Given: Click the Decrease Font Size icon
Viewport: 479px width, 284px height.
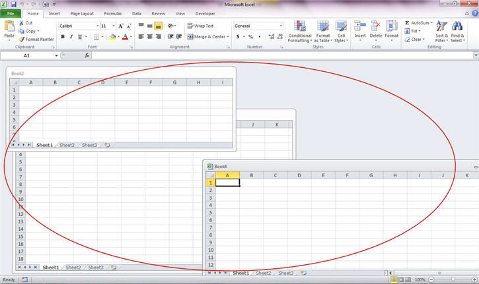Looking at the screenshot, I should click(x=129, y=26).
